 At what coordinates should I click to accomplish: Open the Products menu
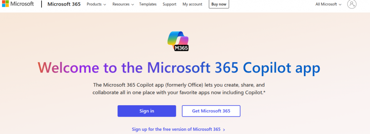click(x=96, y=4)
